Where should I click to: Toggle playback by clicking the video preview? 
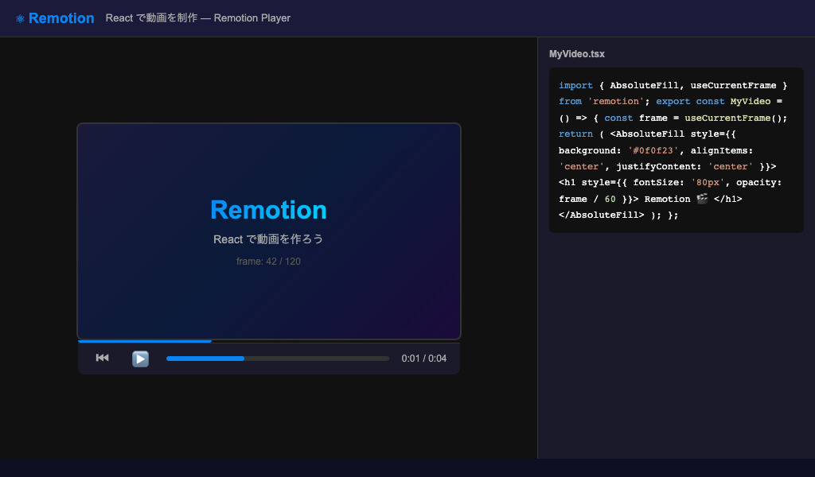point(268,231)
